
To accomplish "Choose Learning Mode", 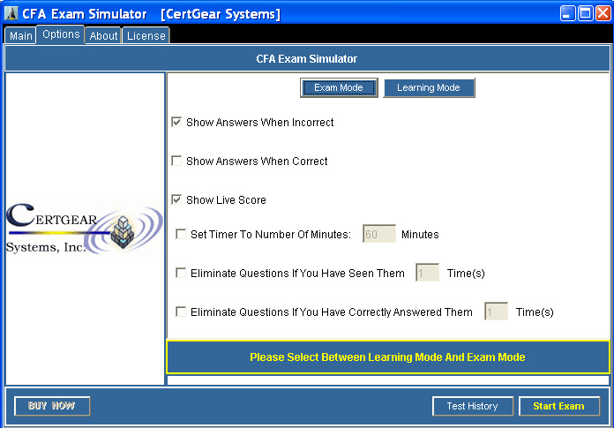I will point(429,87).
